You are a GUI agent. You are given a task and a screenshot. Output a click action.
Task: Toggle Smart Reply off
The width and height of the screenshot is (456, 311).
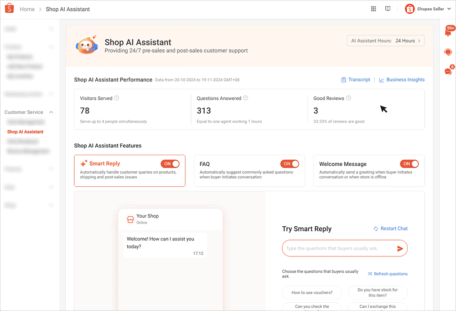171,163
